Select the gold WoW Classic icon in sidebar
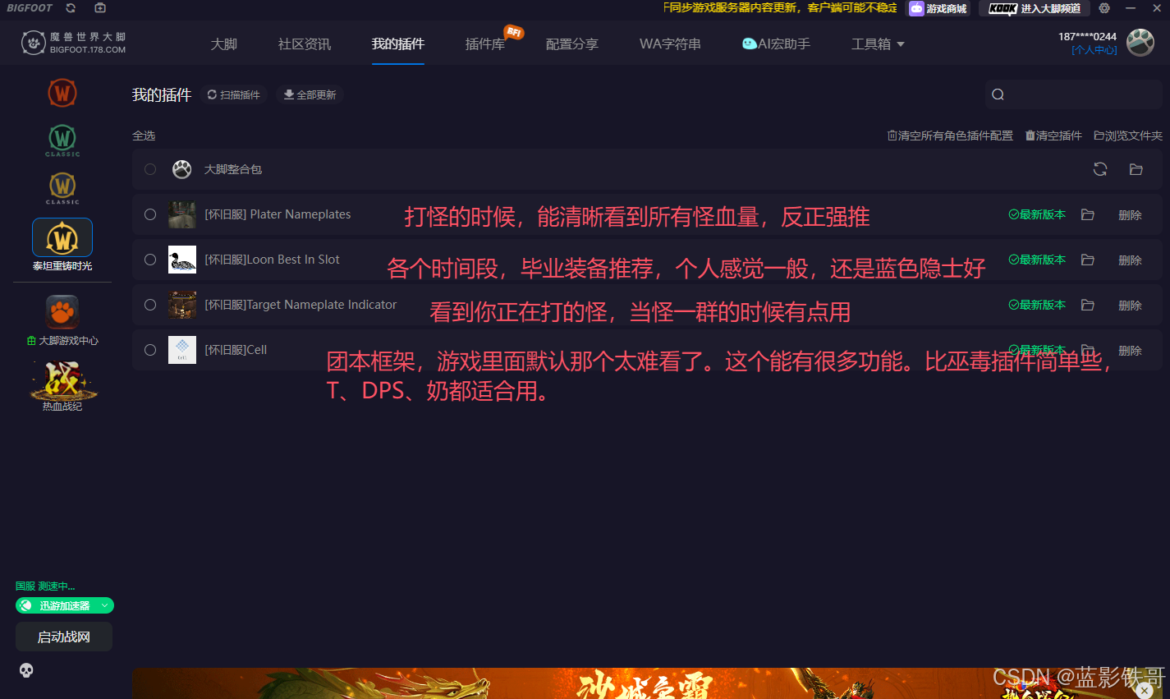 [62, 187]
